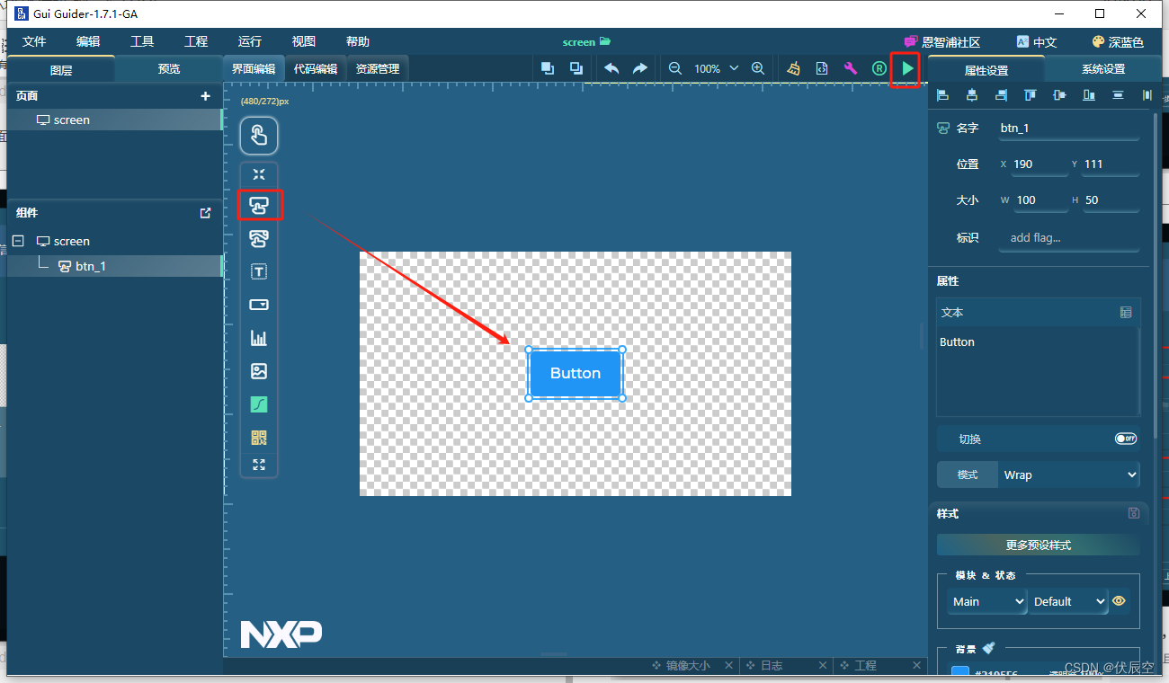Click the green circled R icon
The width and height of the screenshot is (1169, 683).
pos(879,68)
